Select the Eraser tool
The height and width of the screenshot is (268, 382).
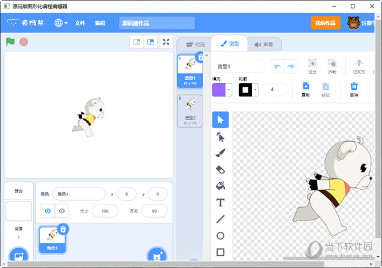[220, 170]
